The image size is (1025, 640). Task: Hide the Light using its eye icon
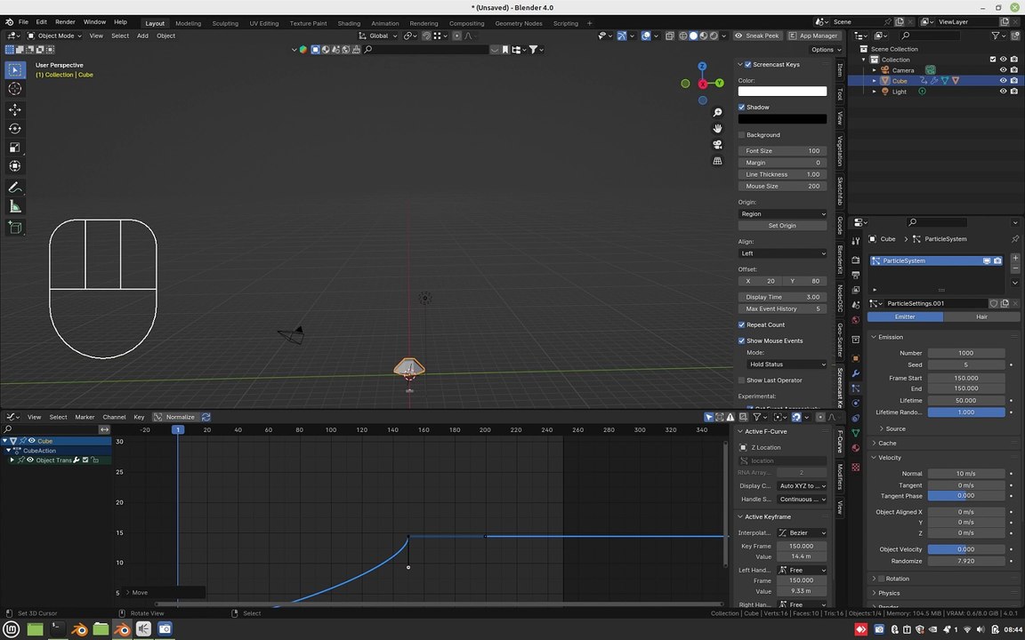pyautogui.click(x=1003, y=92)
